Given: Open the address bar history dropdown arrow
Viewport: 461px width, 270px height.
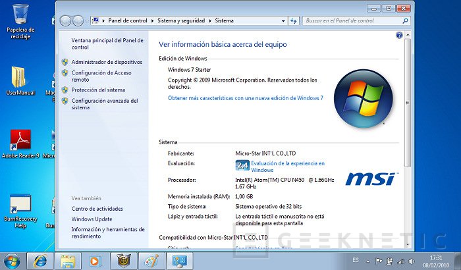Looking at the screenshot, I should [283, 21].
